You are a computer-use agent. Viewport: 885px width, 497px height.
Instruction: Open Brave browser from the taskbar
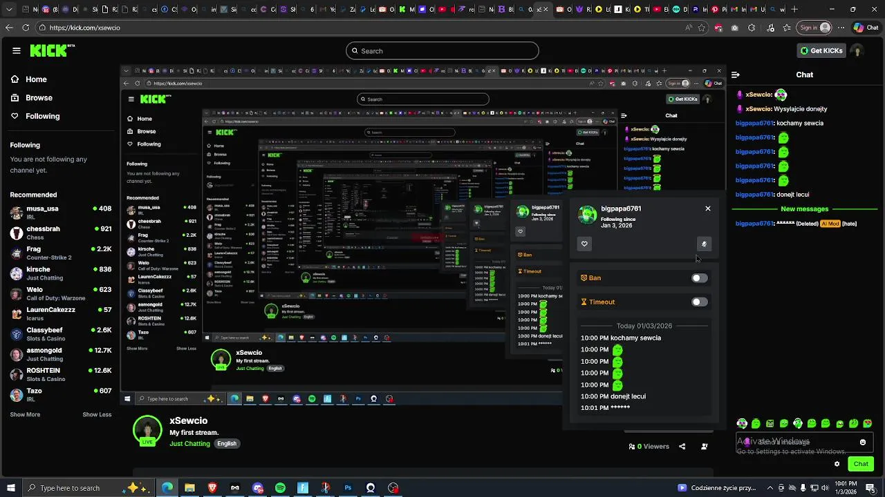pos(212,488)
